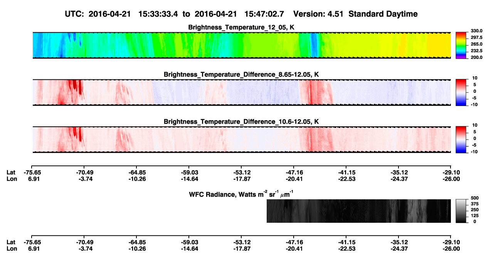
Task: Click the rainbow colorbar for Brightness Temperature 12.05
Action: click(461, 45)
